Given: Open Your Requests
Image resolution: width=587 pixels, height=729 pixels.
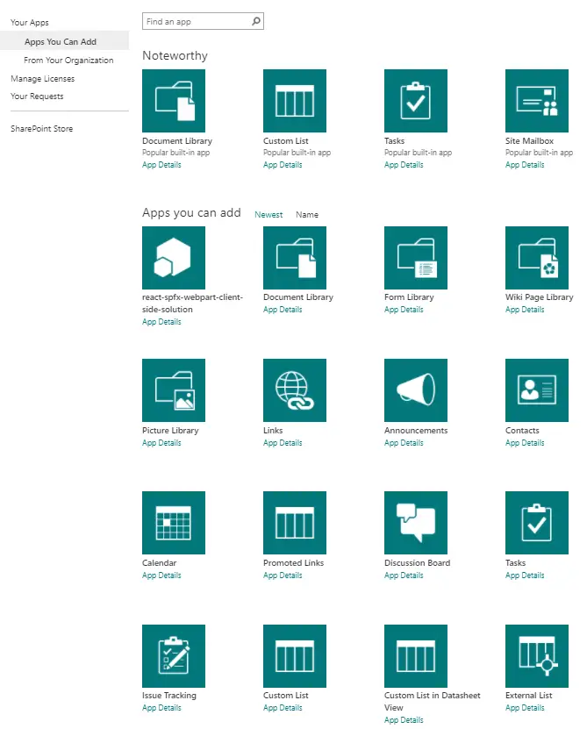Looking at the screenshot, I should point(37,96).
